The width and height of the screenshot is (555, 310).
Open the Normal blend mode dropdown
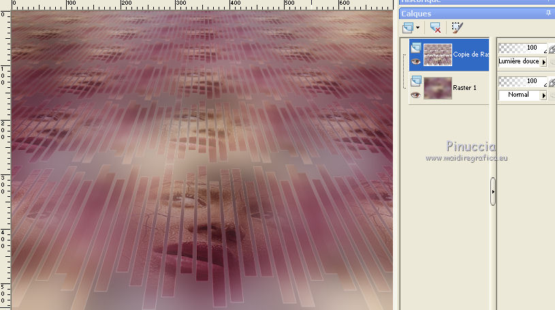[543, 95]
